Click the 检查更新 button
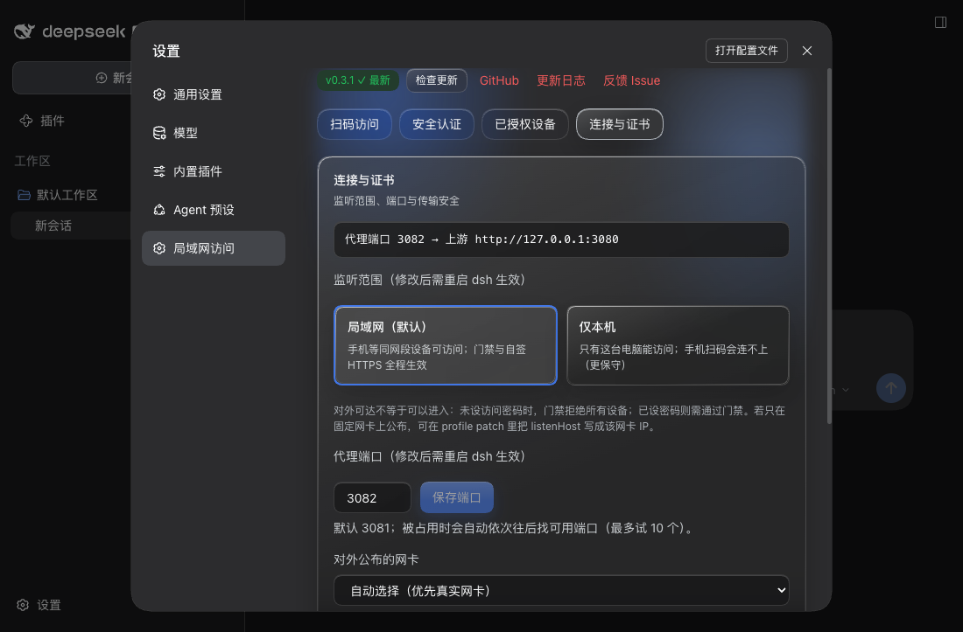963x632 pixels. 437,80
